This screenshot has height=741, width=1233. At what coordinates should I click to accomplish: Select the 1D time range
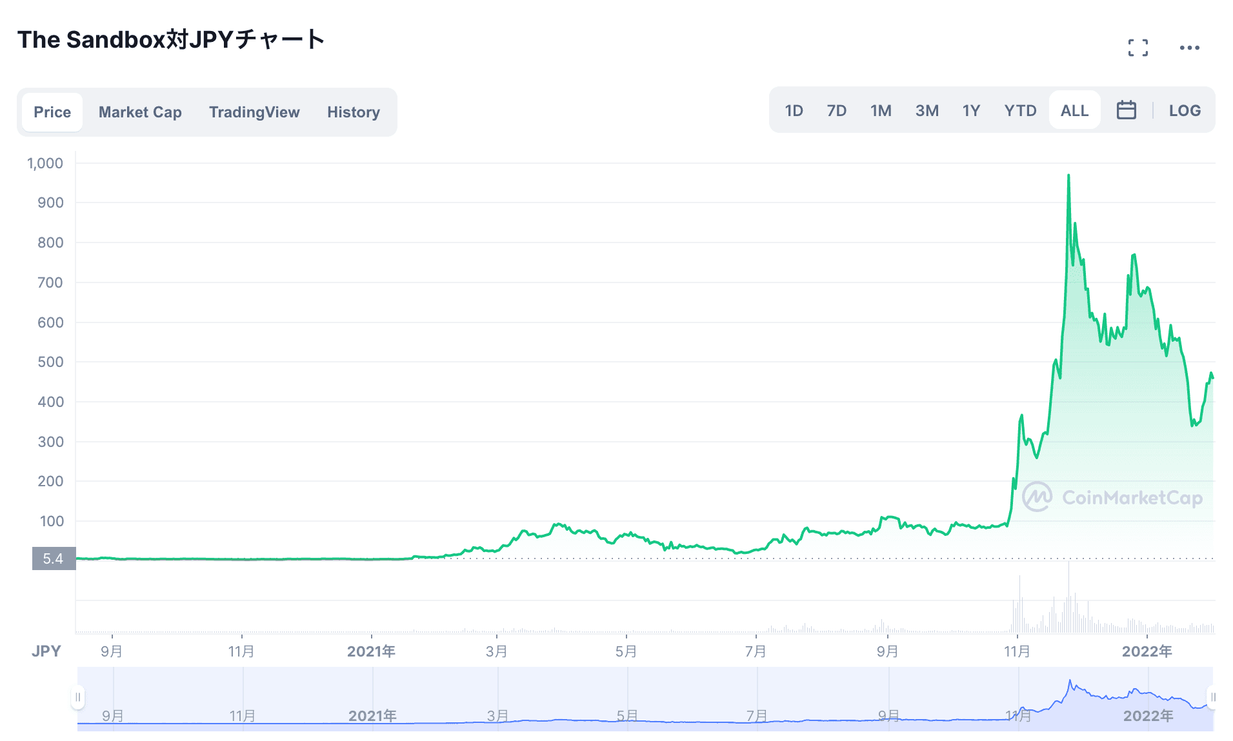[794, 111]
